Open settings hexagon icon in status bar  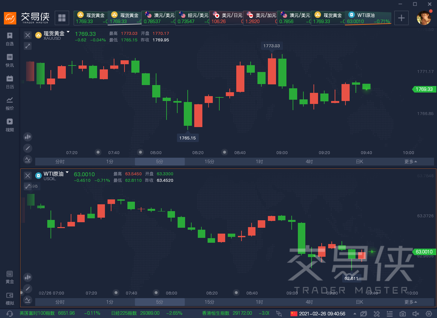click(429, 314)
